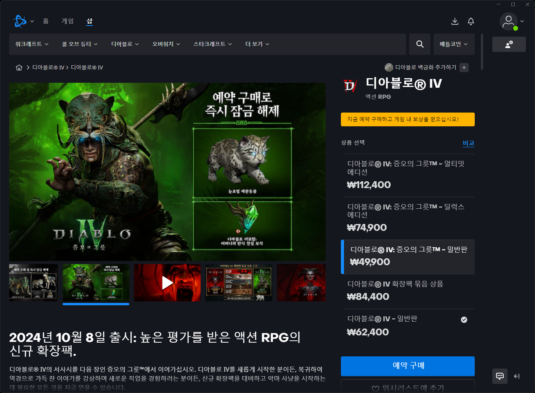Open the add friends settings button
This screenshot has width=535, height=393.
tap(509, 44)
